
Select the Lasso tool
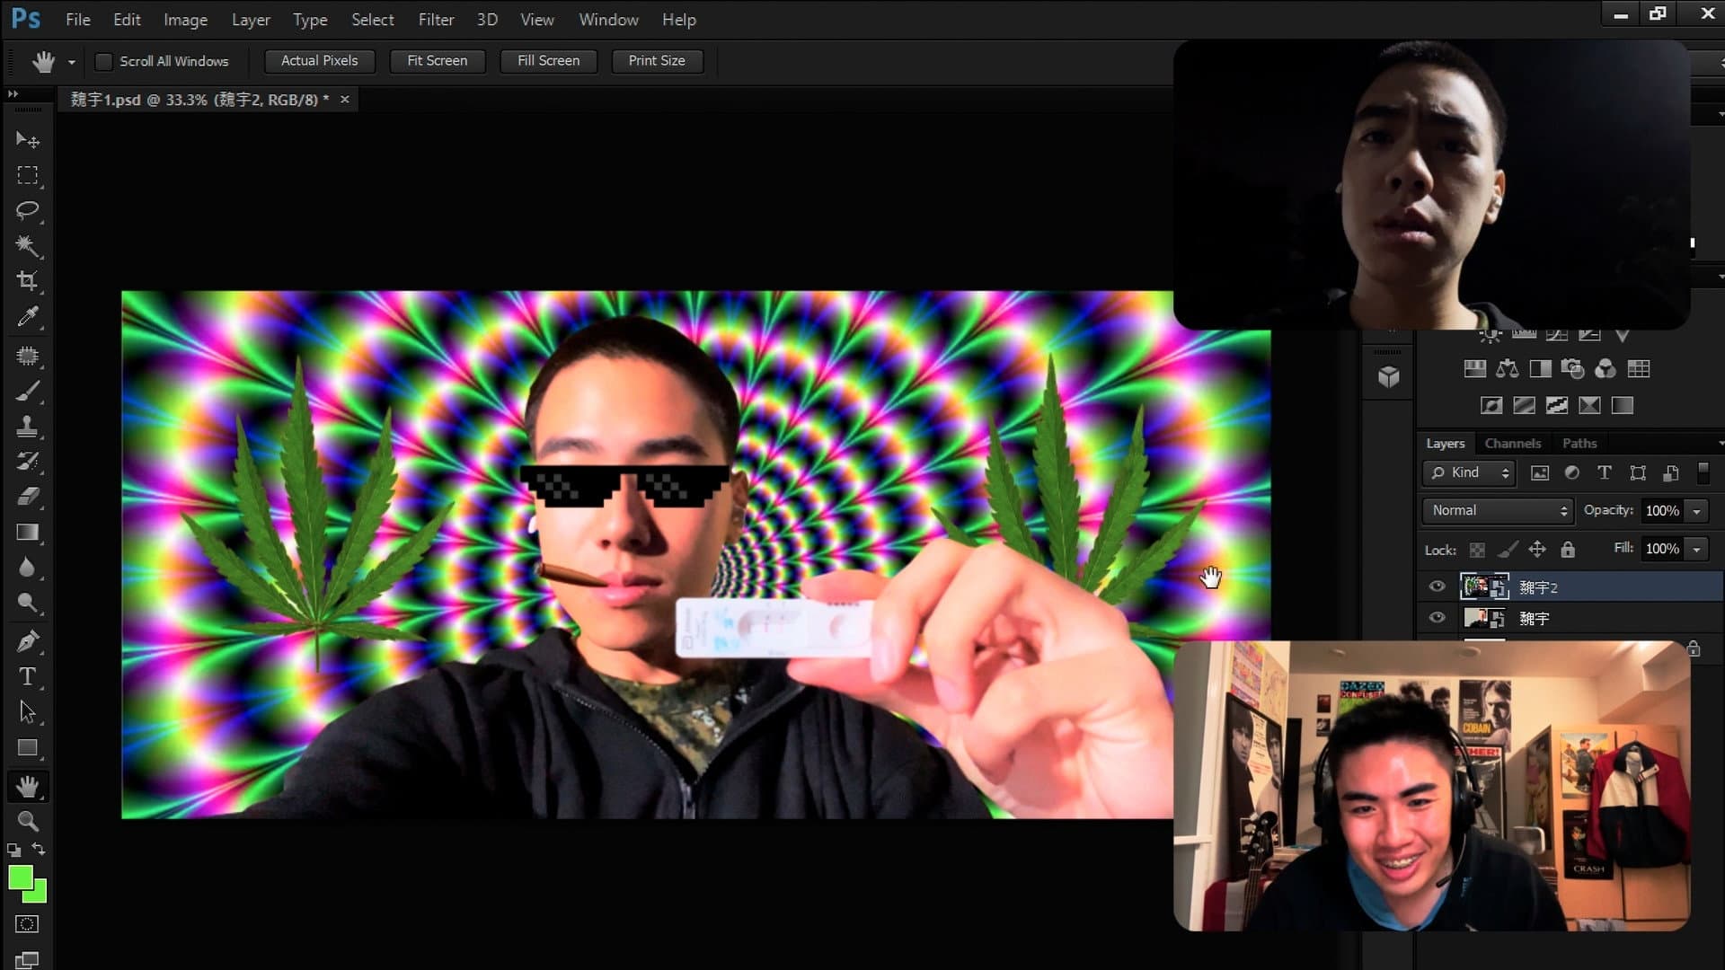coord(27,210)
